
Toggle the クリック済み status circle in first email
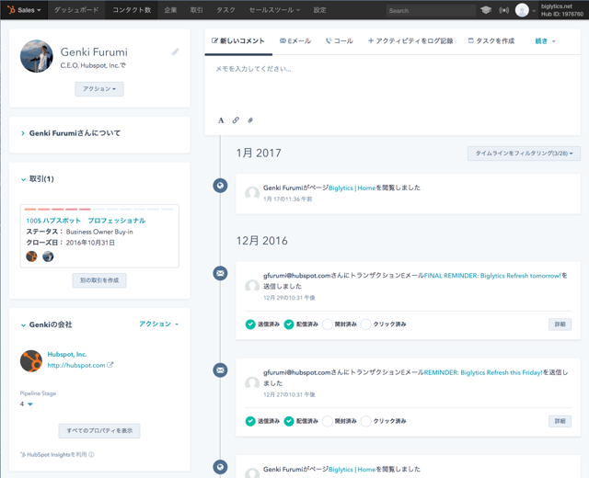(366, 324)
